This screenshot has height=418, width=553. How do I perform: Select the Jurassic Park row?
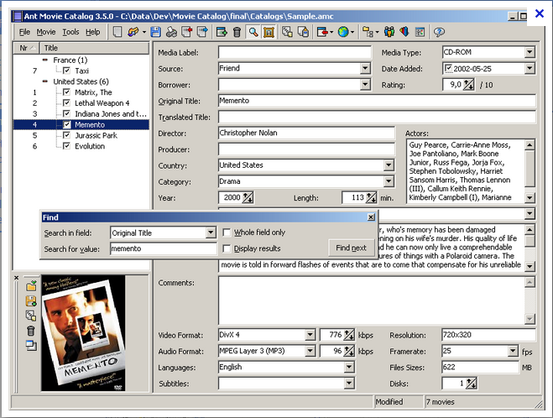pos(81,135)
